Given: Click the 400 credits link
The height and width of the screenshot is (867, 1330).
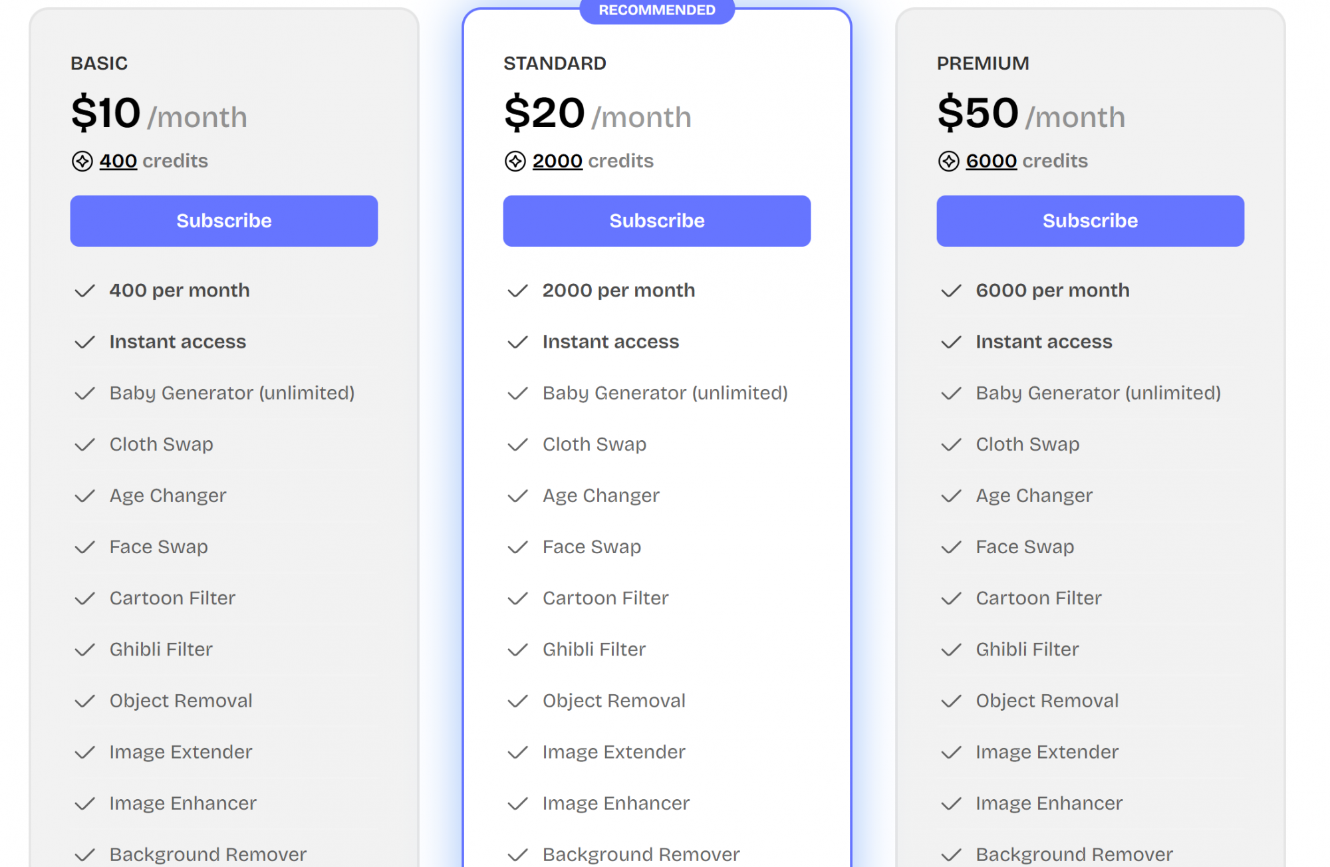Looking at the screenshot, I should pyautogui.click(x=118, y=161).
